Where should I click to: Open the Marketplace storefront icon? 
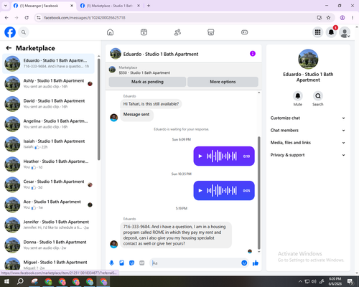[x=210, y=32]
